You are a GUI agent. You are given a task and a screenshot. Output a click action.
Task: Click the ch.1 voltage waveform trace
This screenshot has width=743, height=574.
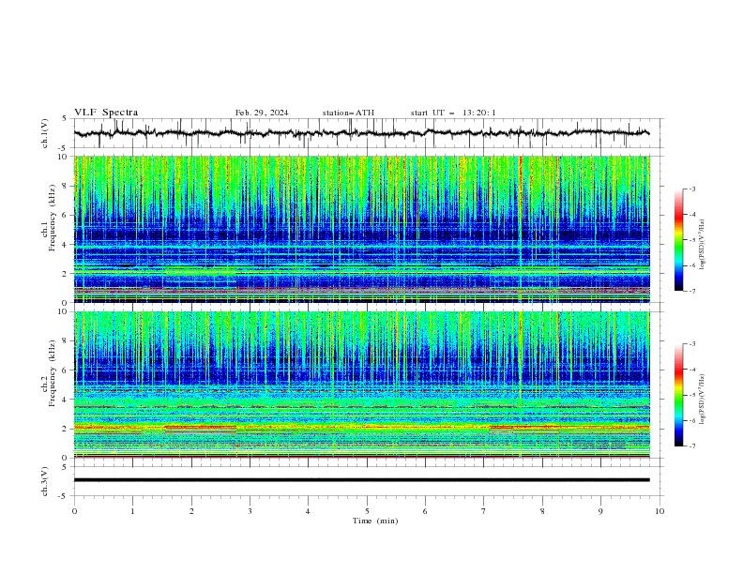tap(361, 133)
